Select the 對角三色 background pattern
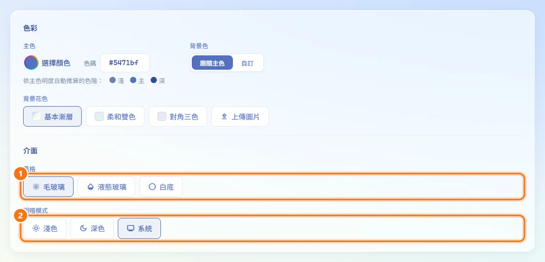The image size is (545, 262). (178, 116)
